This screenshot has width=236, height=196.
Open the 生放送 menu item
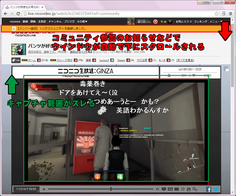point(42,22)
